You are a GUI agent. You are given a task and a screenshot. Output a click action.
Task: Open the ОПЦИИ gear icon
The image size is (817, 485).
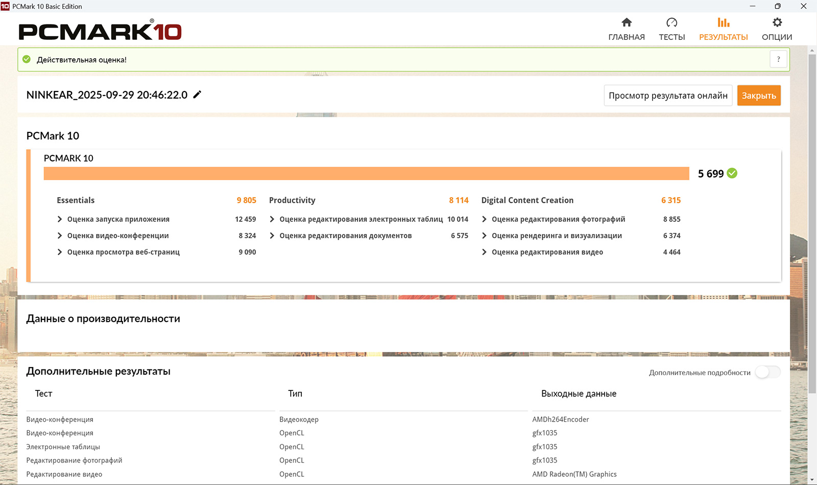coord(777,22)
